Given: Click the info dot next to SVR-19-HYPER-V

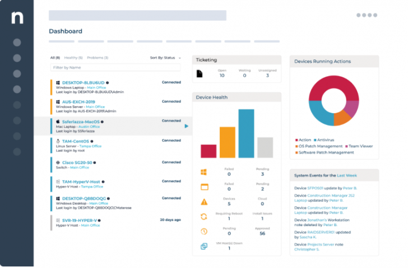Looking at the screenshot, I should pyautogui.click(x=99, y=220).
